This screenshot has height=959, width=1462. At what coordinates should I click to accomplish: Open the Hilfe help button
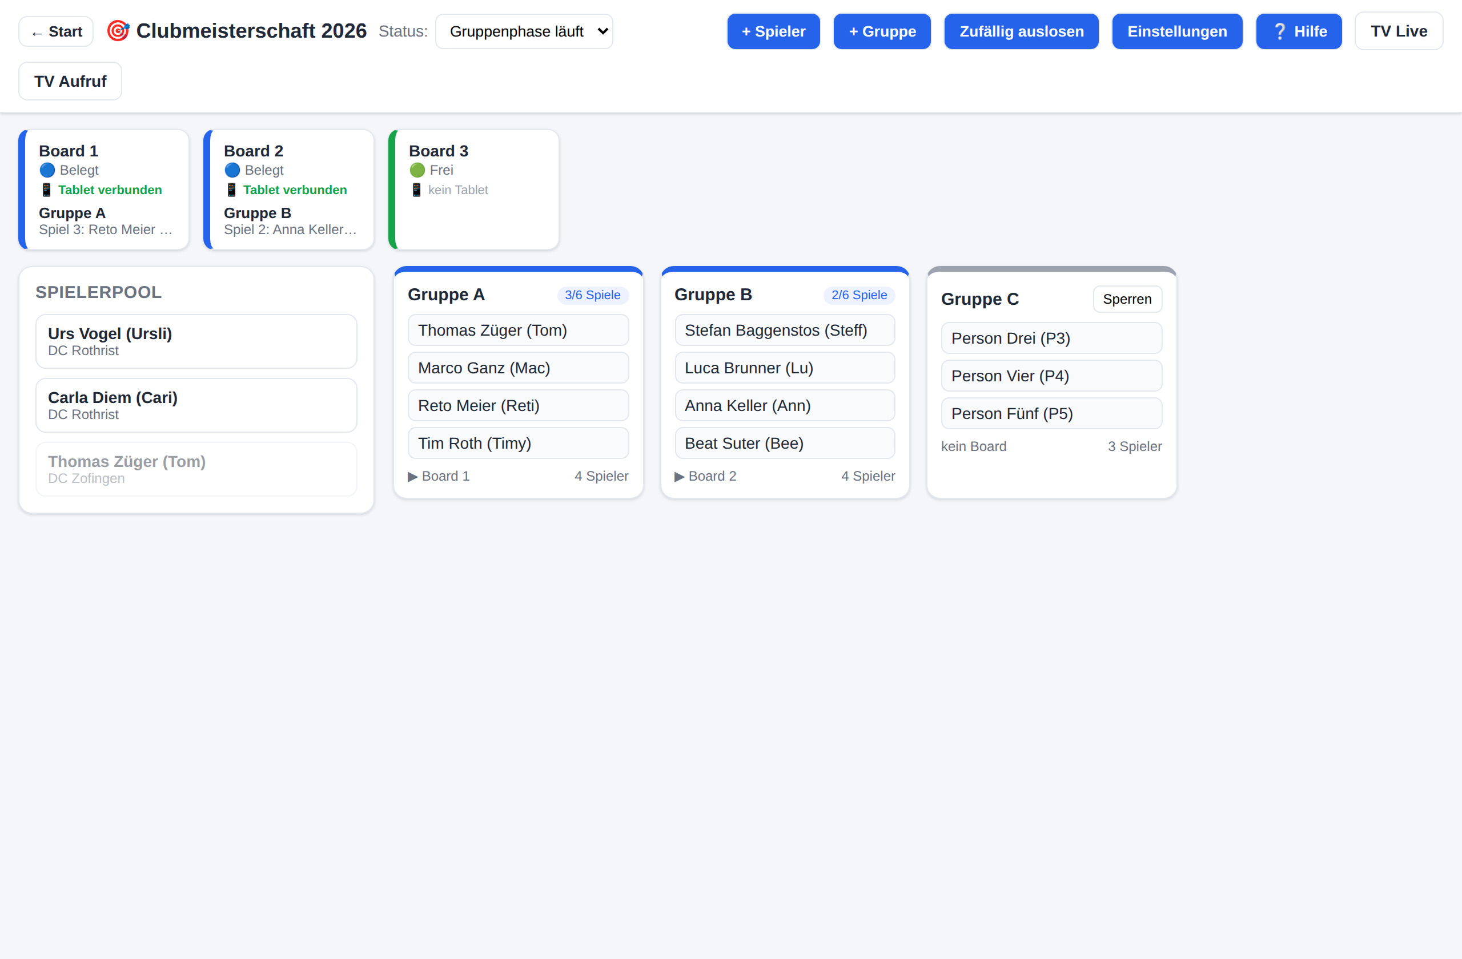tap(1299, 31)
